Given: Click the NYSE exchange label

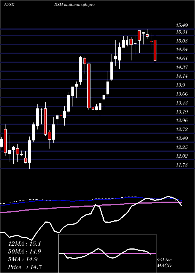Looking at the screenshot, I should click(9, 5).
